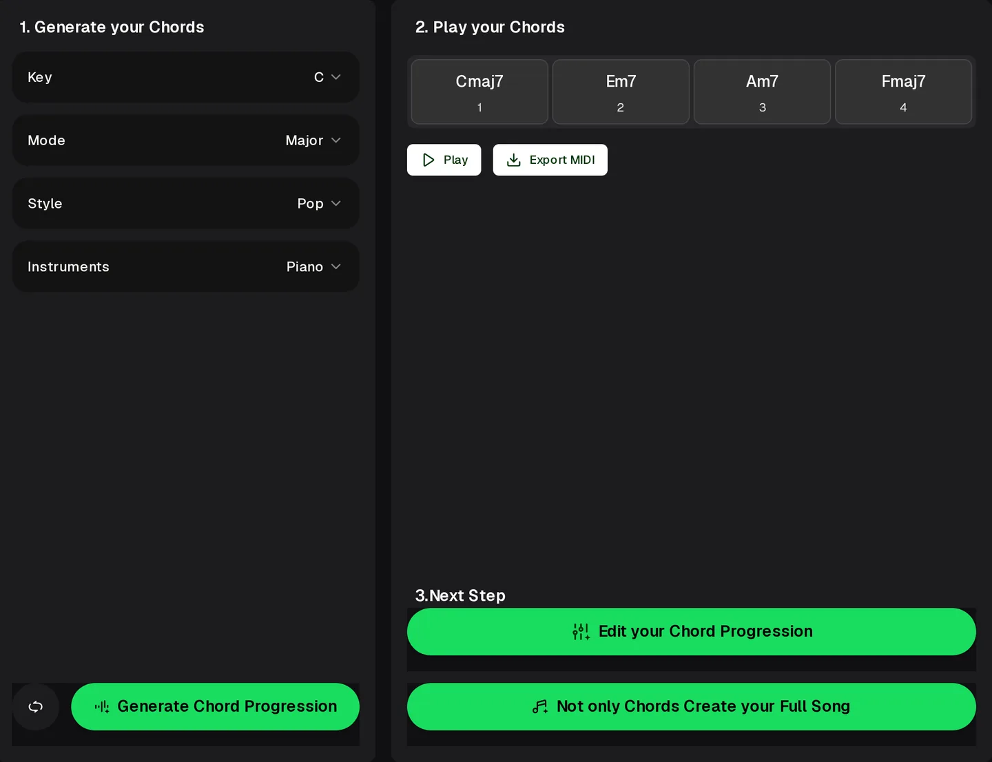Click the Instruments label text
This screenshot has width=992, height=762.
pyautogui.click(x=68, y=266)
